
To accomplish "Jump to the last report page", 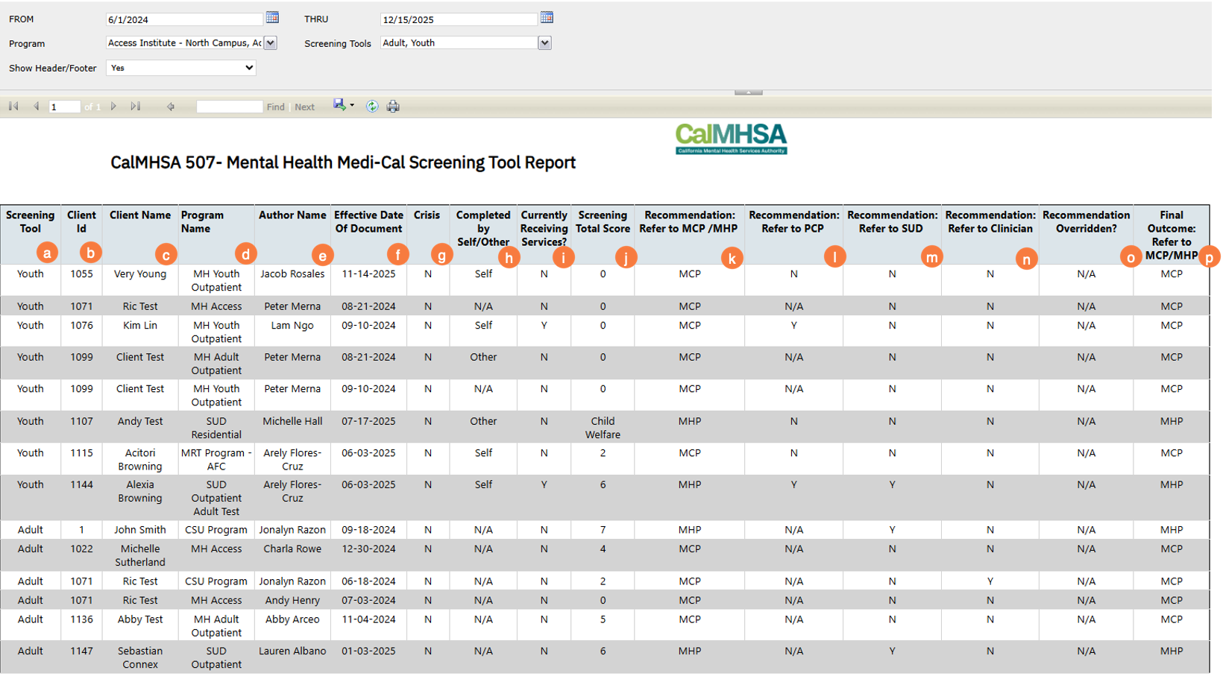I will point(135,107).
